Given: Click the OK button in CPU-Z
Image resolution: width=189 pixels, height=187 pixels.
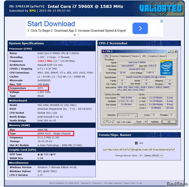Looking at the screenshot, I should point(169,122).
